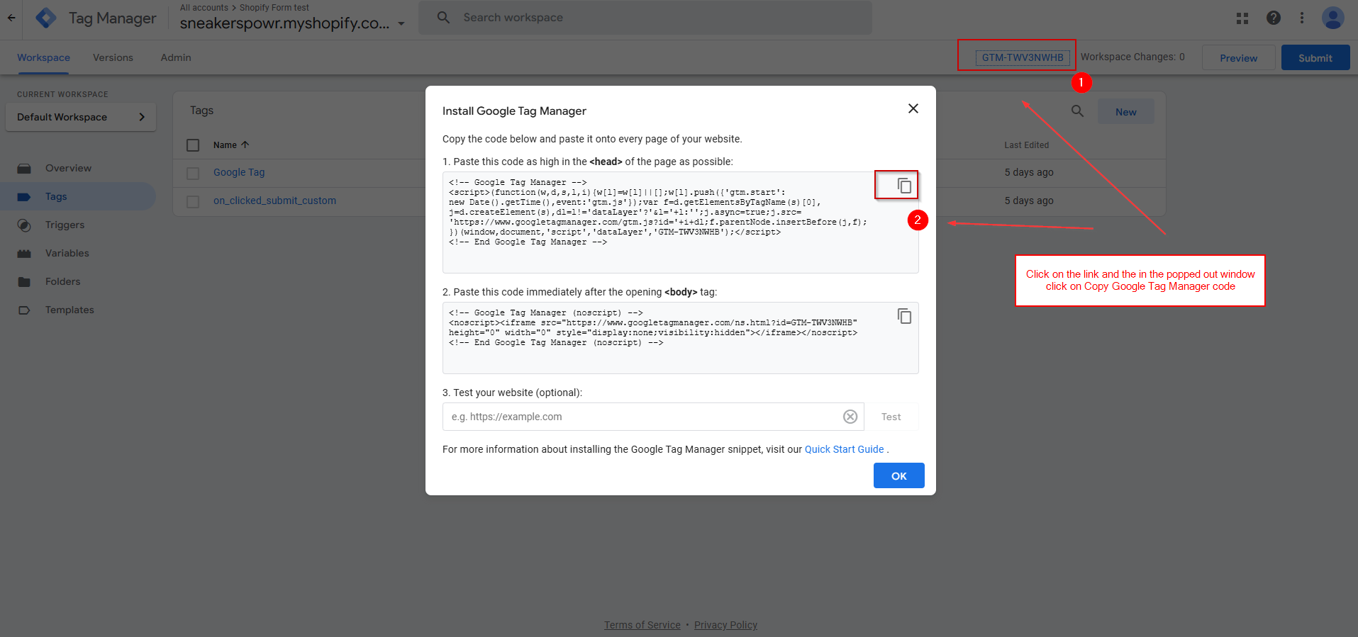Click the Triggers target icon
Image resolution: width=1358 pixels, height=637 pixels.
(24, 225)
